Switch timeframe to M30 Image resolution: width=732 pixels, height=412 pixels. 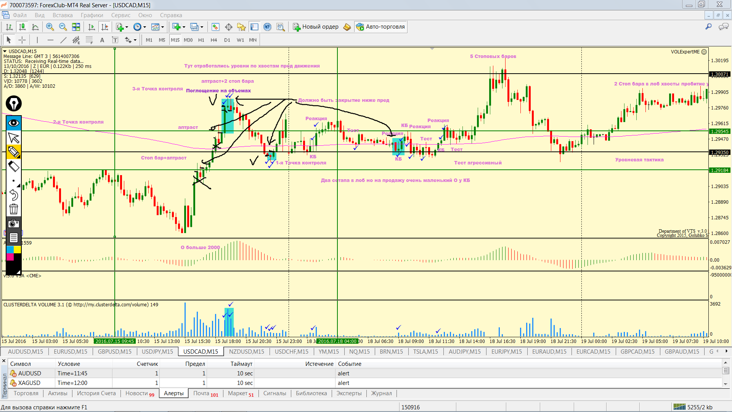tap(188, 40)
